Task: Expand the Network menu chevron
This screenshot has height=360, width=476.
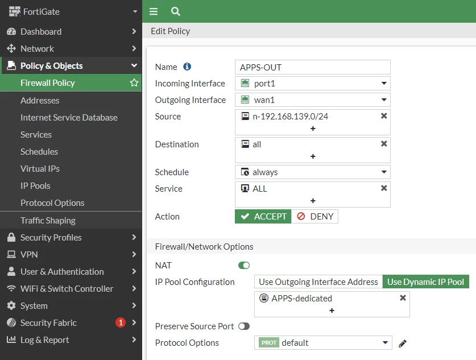Action: pos(134,48)
